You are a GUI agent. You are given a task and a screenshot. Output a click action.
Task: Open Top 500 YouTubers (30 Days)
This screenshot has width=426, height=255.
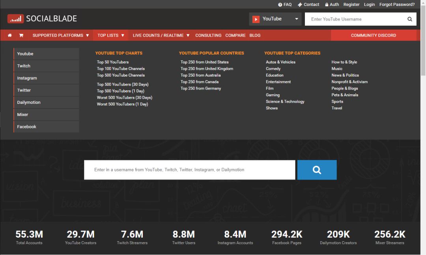(123, 84)
